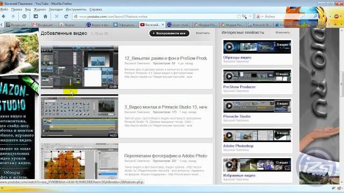The width and height of the screenshot is (344, 193).
Task: Open the Избранные видео playlist link
Action: coord(239,175)
